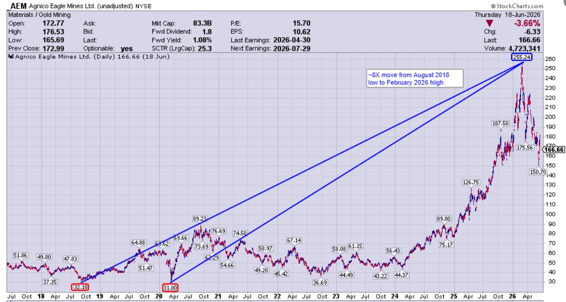Image resolution: width=566 pixels, height=302 pixels.
Task: Click the 150.70 price label
Action: [x=537, y=172]
